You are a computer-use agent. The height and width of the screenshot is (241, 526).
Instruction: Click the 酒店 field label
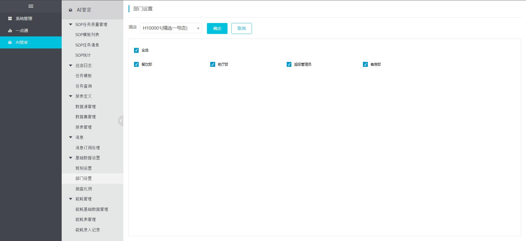coord(132,27)
